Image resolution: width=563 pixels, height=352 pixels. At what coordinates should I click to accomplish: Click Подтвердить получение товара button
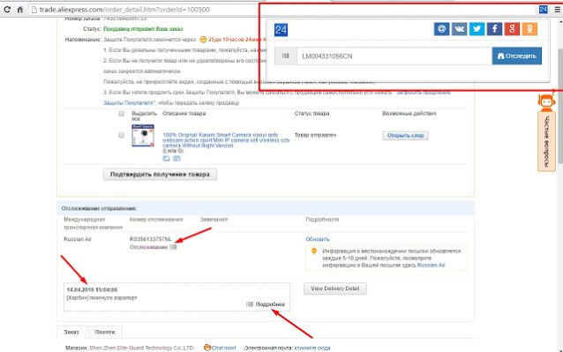pyautogui.click(x=160, y=175)
